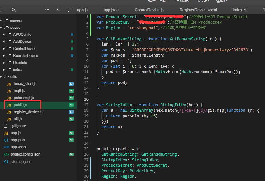265x181 pixels.
Task: Expand the RegisterDevice folder arrow
Action: 4,56
